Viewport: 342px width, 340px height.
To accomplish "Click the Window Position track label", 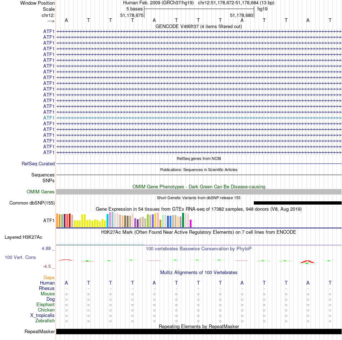I will coord(37,3).
